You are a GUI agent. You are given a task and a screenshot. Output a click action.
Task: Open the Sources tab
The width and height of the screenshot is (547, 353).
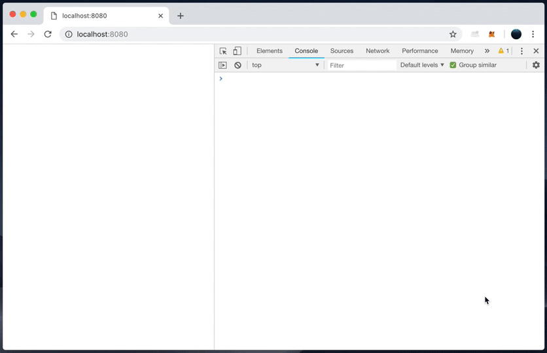pyautogui.click(x=342, y=51)
